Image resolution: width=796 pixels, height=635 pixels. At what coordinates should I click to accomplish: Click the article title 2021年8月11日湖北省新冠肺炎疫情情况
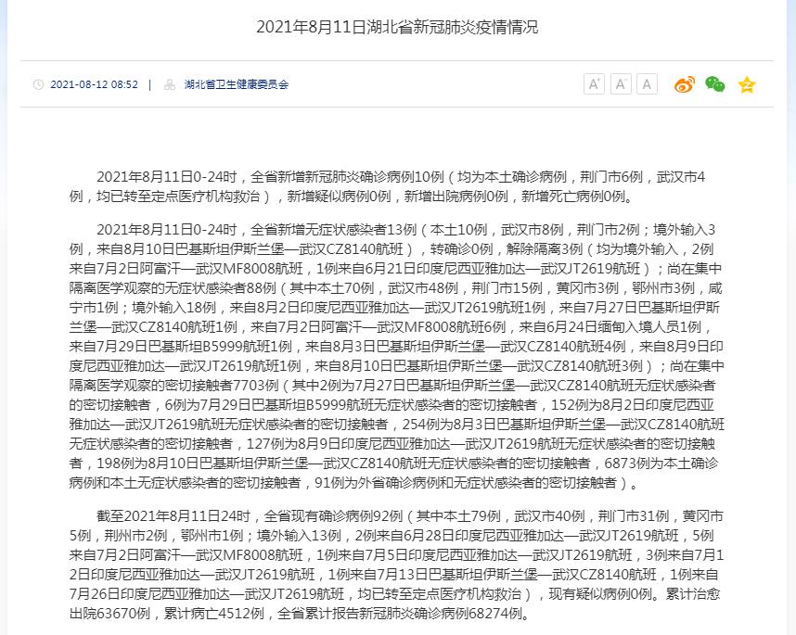397,27
